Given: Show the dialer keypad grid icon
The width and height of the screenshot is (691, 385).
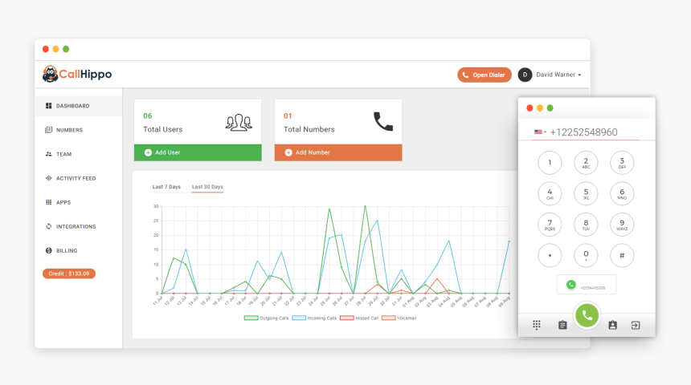Looking at the screenshot, I should [x=537, y=325].
